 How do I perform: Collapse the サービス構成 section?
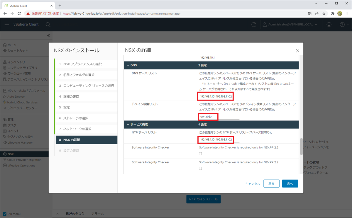tap(128, 125)
